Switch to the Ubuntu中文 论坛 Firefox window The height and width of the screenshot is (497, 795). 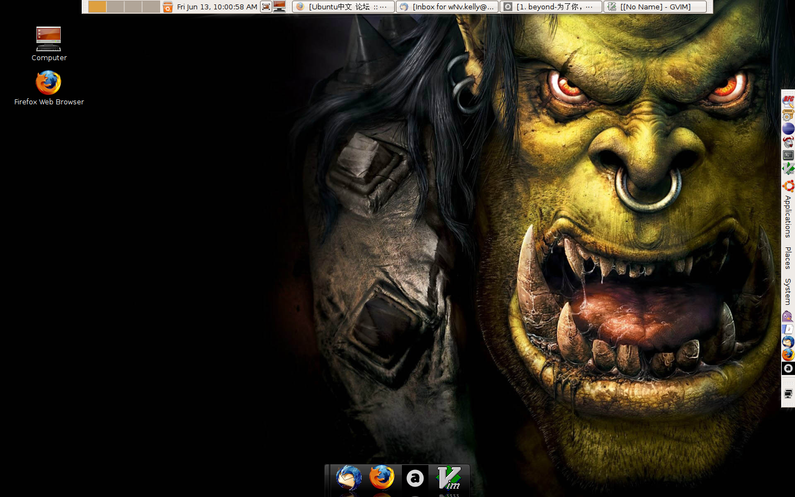[343, 7]
